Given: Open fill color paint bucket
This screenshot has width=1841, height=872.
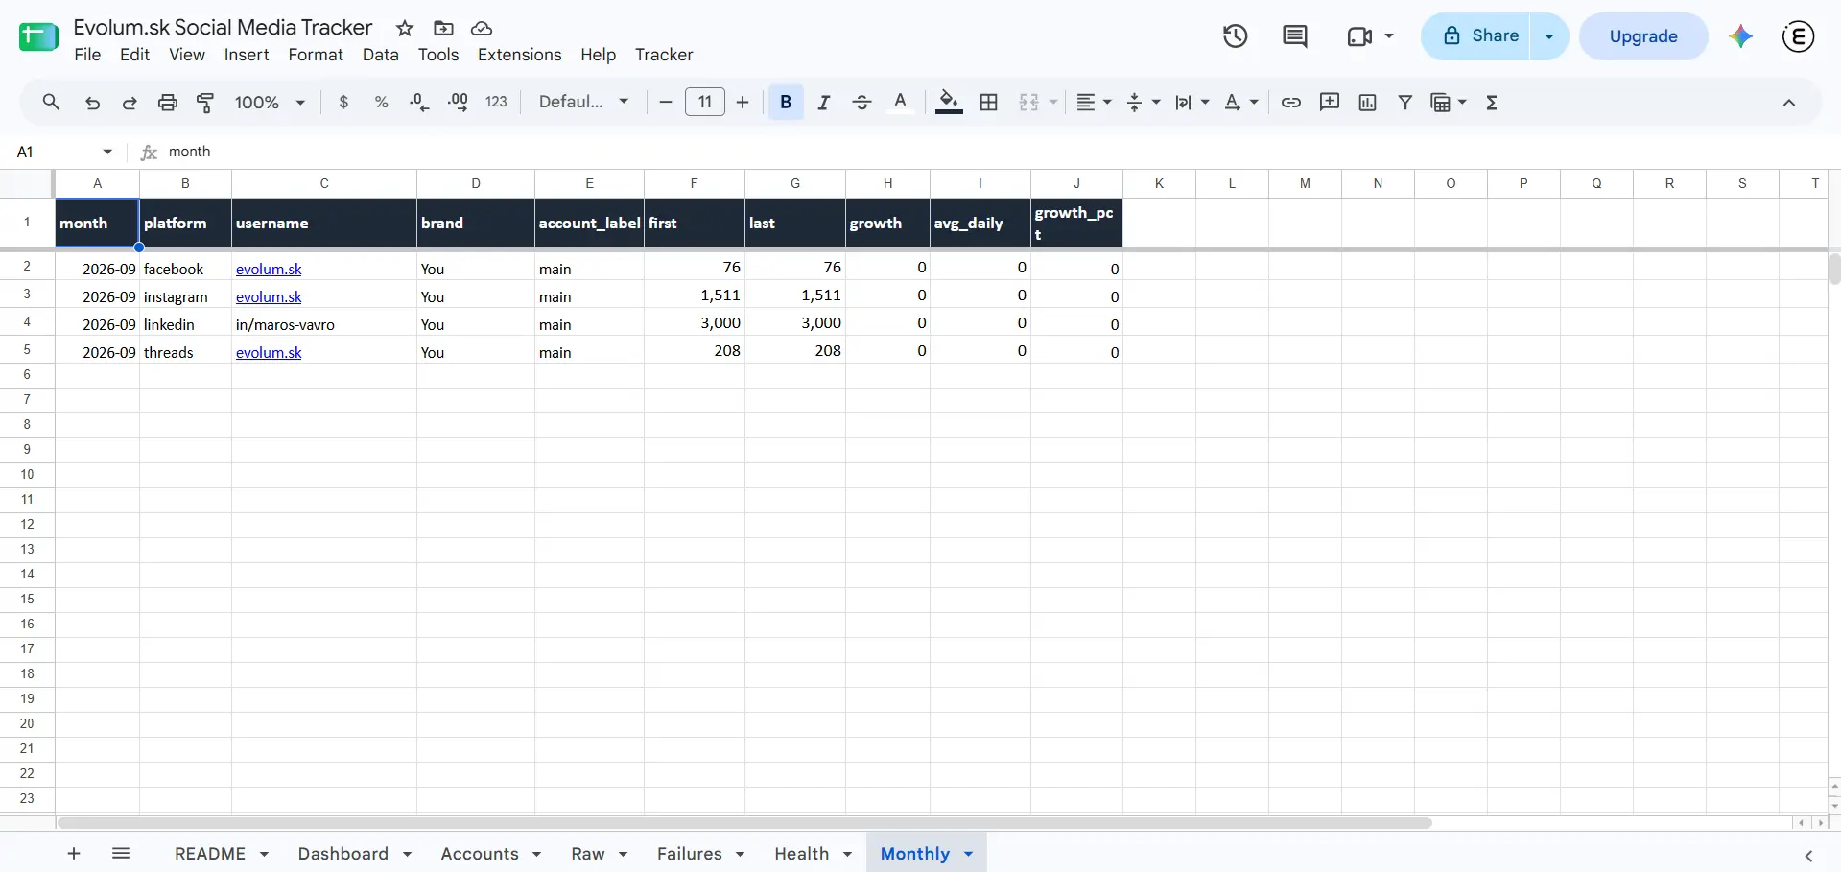Looking at the screenshot, I should point(949,103).
